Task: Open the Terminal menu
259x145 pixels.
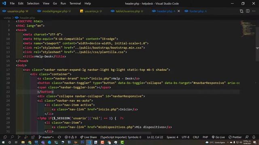Action: pos(75,4)
